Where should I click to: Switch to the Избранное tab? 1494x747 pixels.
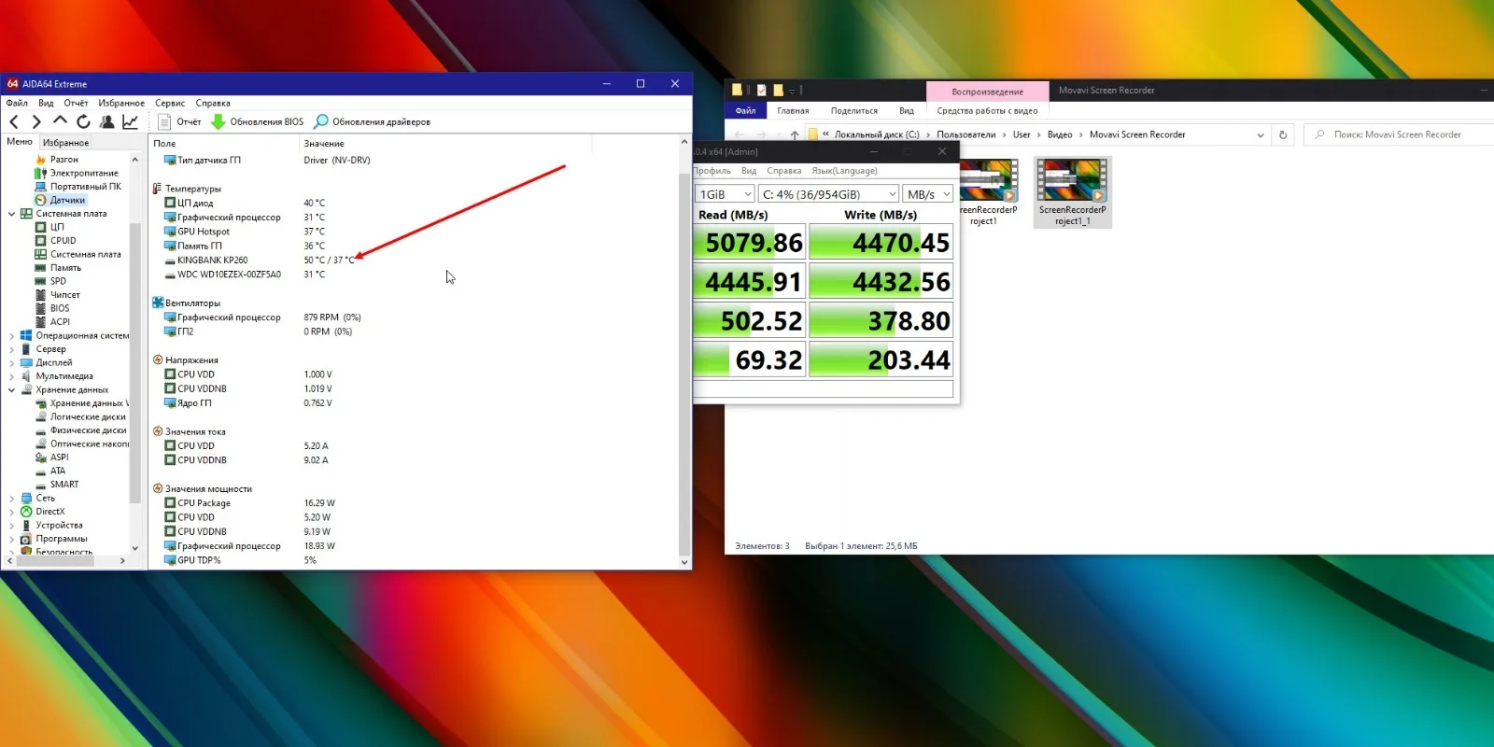[x=66, y=143]
